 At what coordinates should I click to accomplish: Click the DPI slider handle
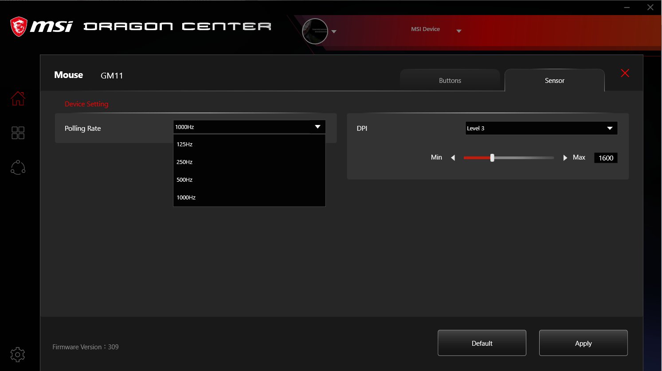(x=492, y=157)
